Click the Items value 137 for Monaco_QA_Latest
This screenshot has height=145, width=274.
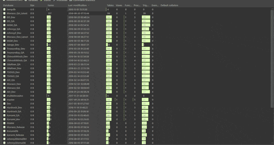coord(49,13)
